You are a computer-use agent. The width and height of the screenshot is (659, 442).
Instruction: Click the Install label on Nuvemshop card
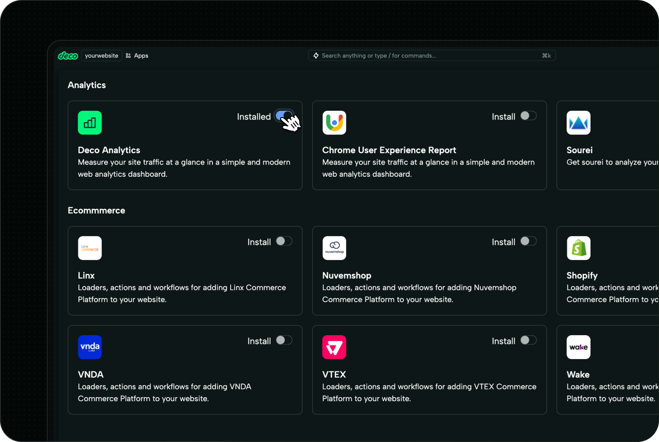pyautogui.click(x=503, y=242)
